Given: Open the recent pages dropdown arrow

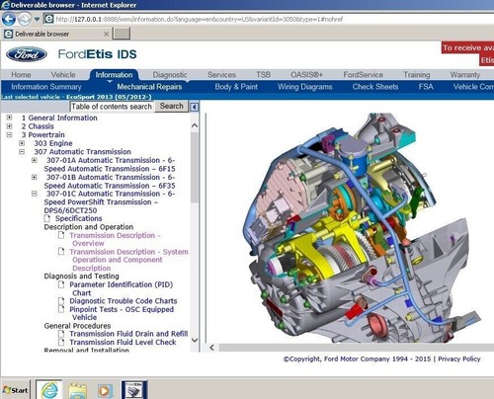Looking at the screenshot, I should (37, 19).
